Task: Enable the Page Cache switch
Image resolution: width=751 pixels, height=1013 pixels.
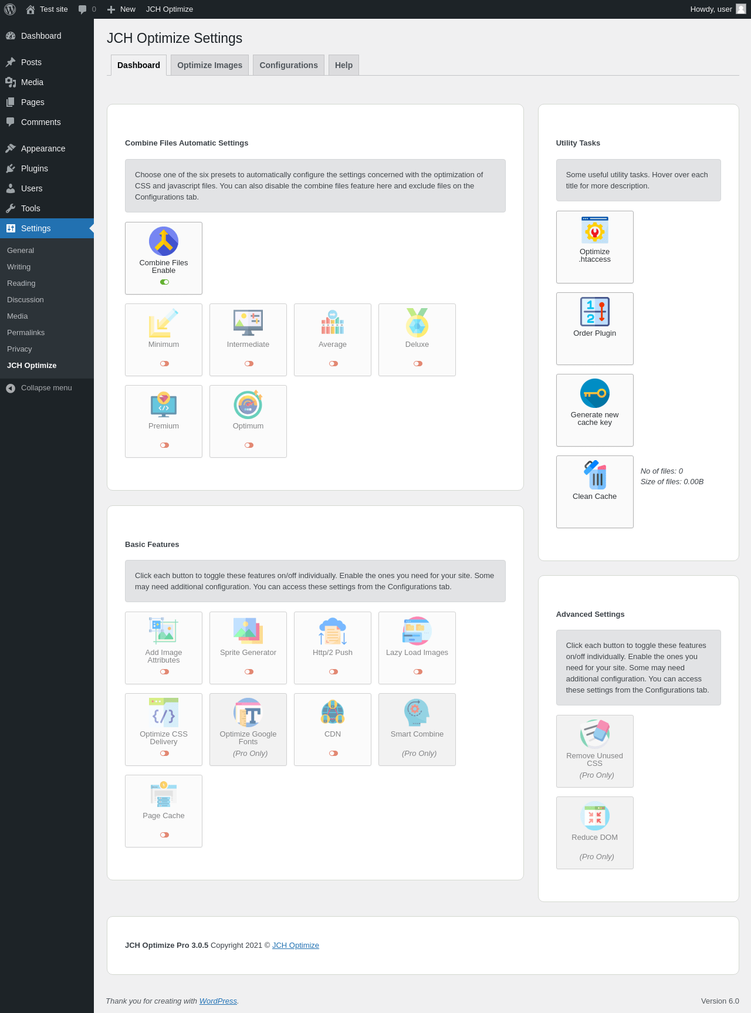Action: (164, 835)
